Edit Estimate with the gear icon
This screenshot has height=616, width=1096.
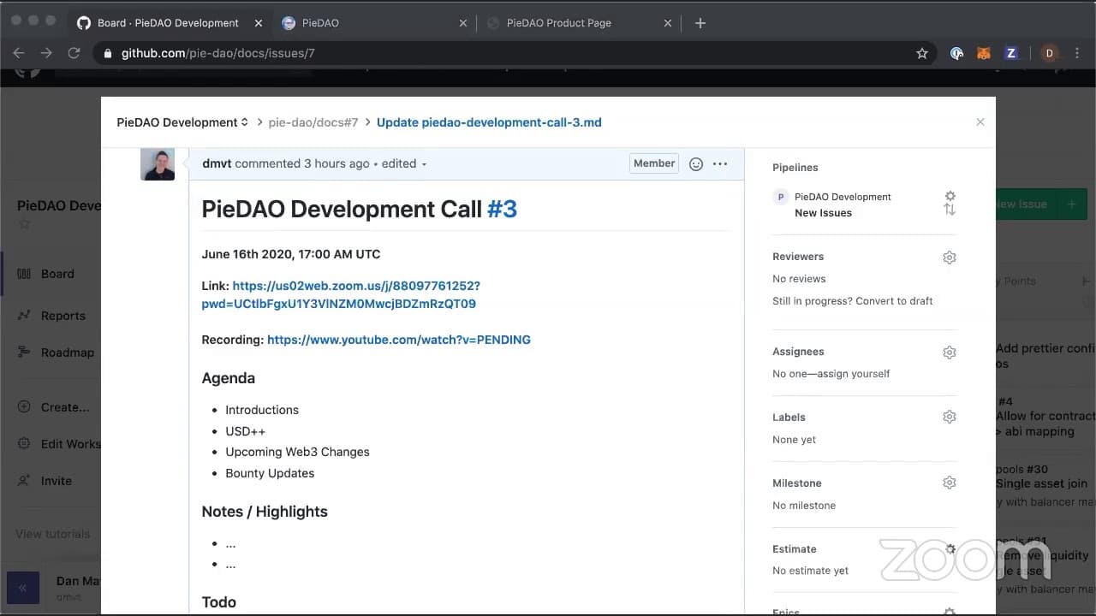click(x=950, y=548)
